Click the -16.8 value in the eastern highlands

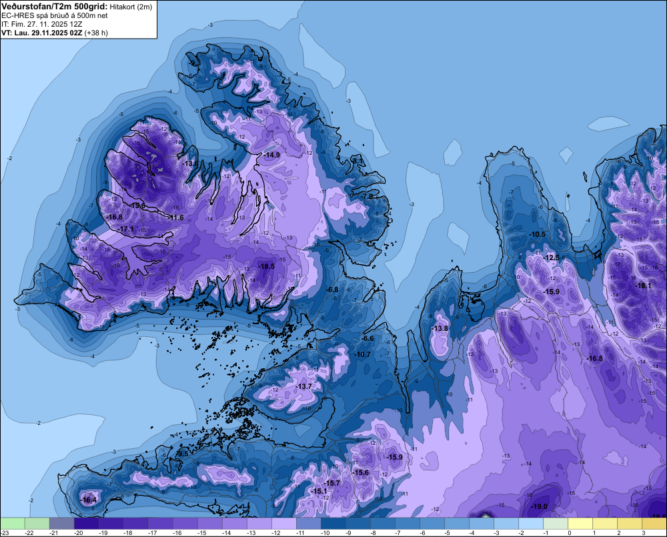coord(595,358)
